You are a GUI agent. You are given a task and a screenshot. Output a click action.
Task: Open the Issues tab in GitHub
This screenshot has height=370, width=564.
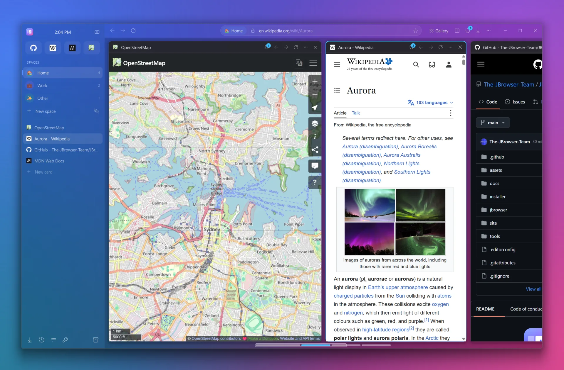pyautogui.click(x=515, y=102)
